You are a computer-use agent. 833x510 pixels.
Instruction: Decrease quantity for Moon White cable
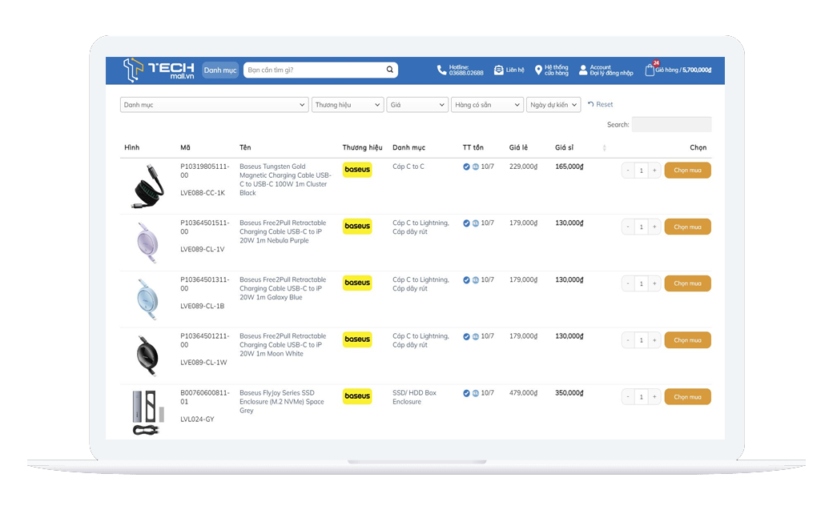pyautogui.click(x=628, y=340)
